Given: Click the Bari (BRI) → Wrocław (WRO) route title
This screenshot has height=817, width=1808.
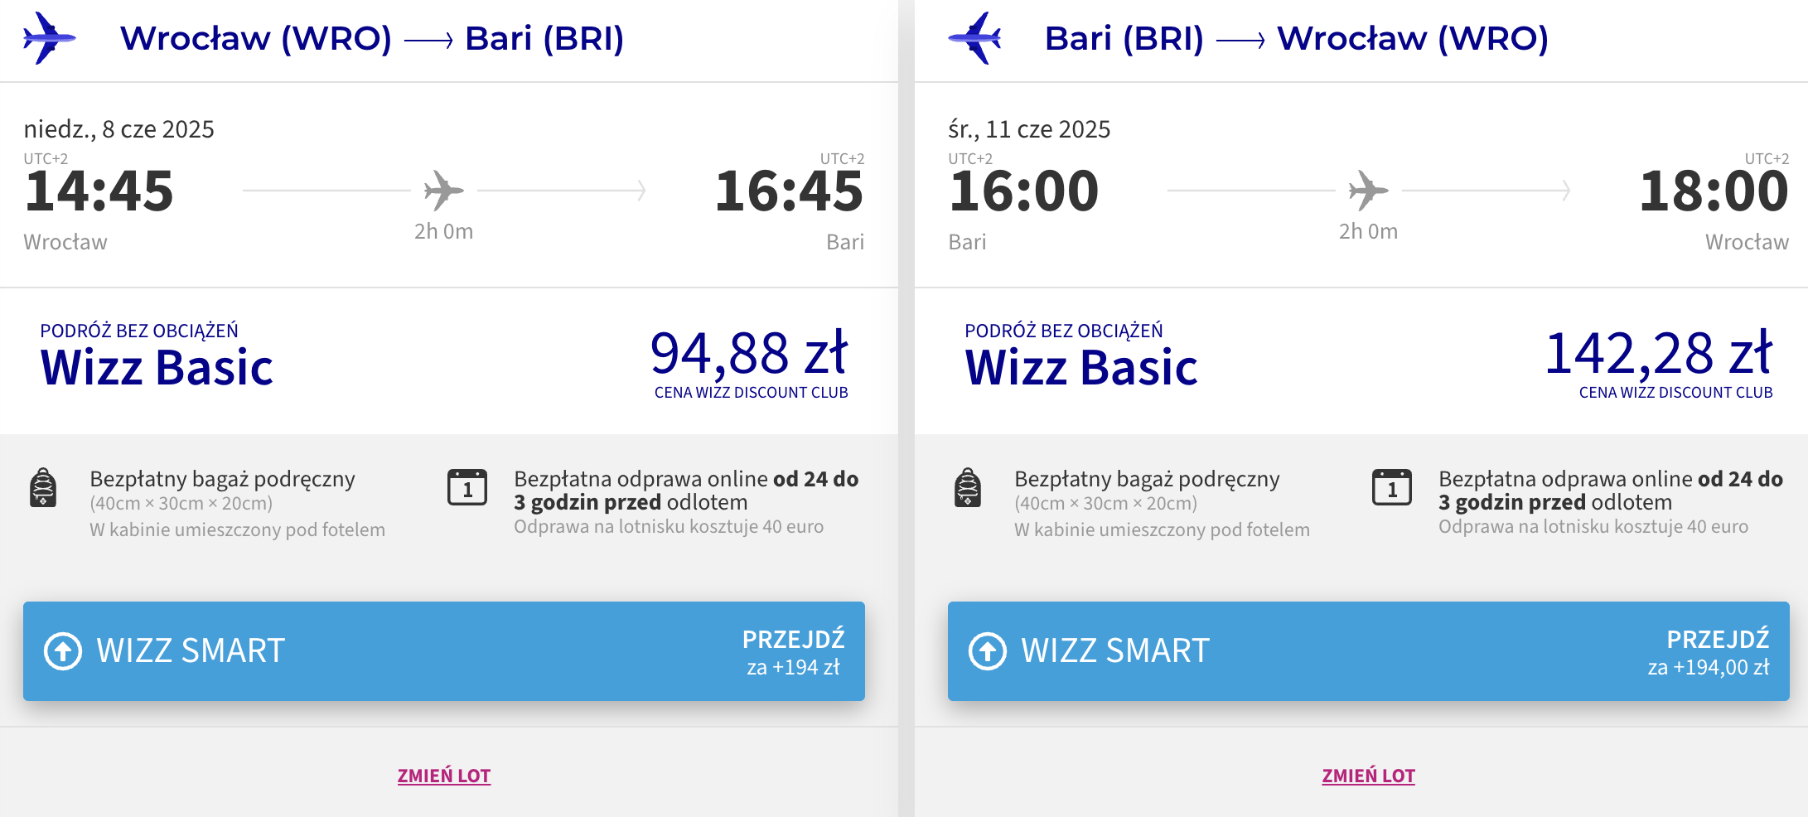Looking at the screenshot, I should [x=1297, y=38].
